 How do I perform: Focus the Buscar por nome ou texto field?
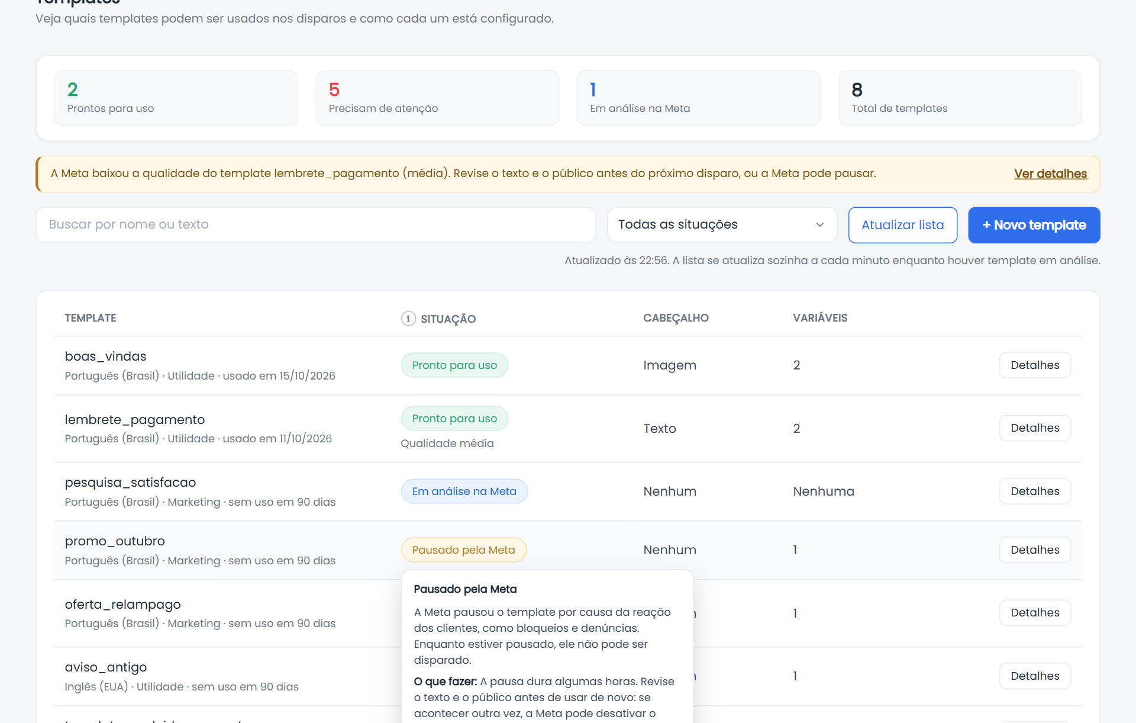pos(315,224)
